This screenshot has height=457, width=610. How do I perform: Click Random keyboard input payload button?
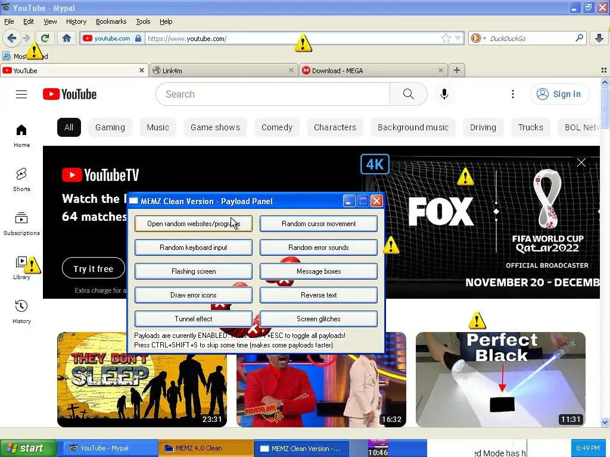(194, 247)
